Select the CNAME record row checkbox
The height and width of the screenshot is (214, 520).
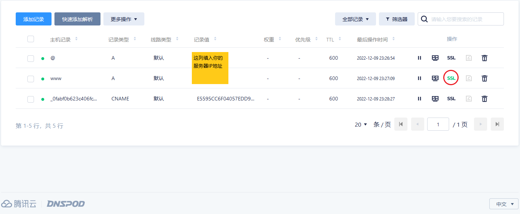click(x=31, y=99)
